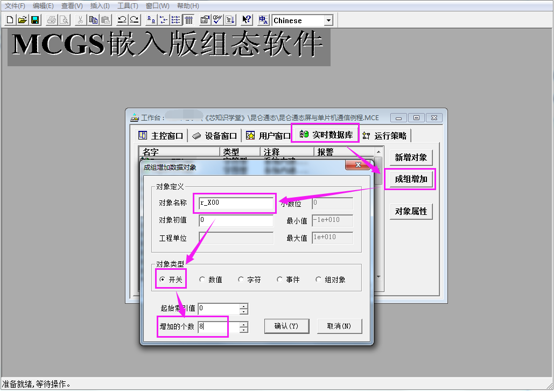Switch to large icons view
The image size is (554, 391).
point(151,20)
